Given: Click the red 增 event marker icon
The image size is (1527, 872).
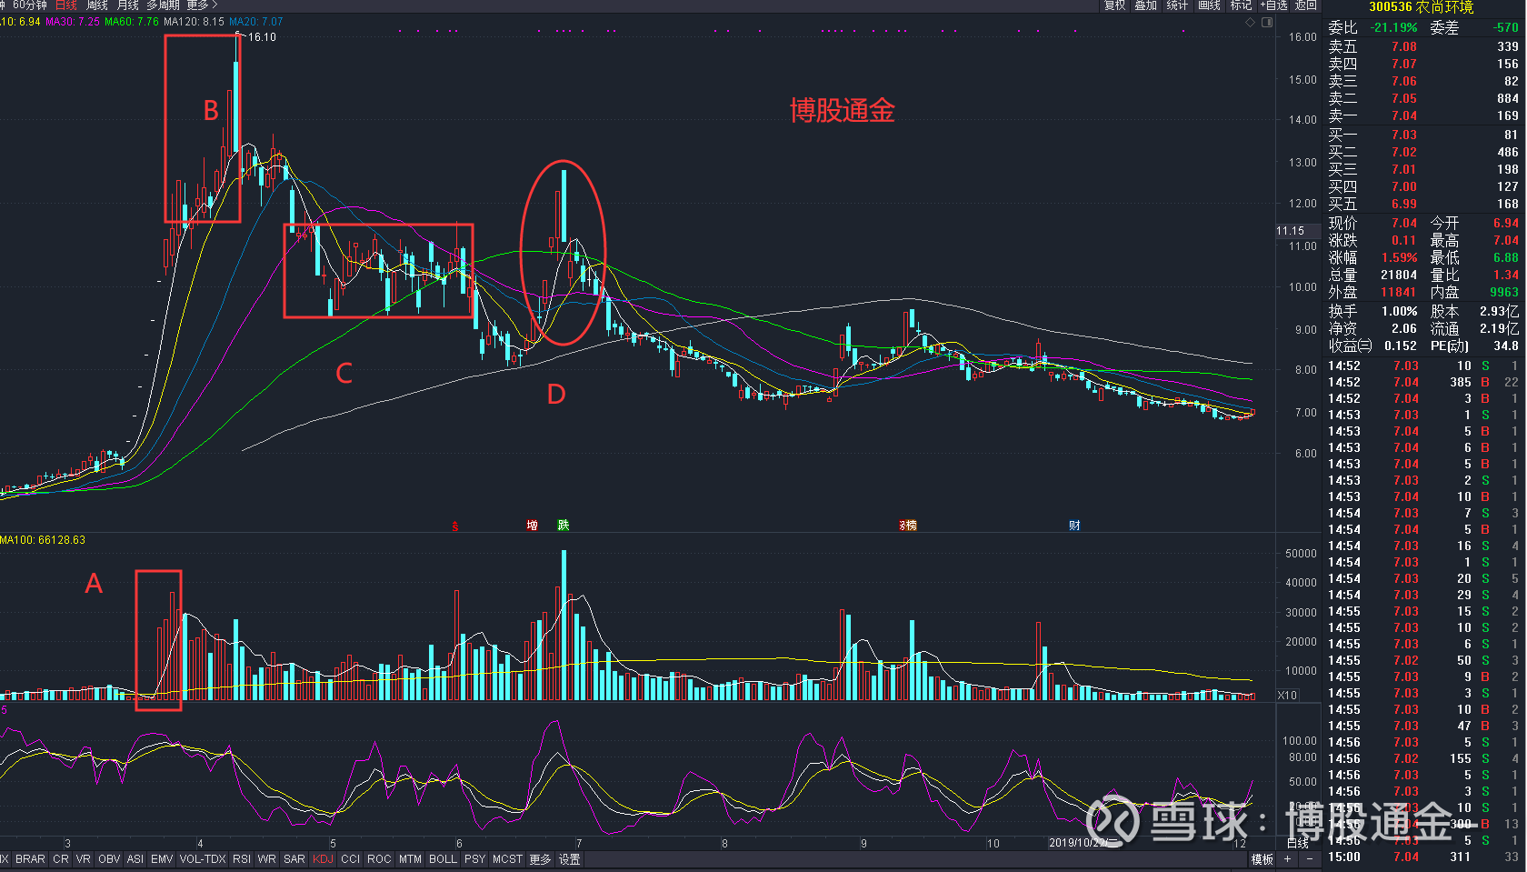Looking at the screenshot, I should (532, 526).
